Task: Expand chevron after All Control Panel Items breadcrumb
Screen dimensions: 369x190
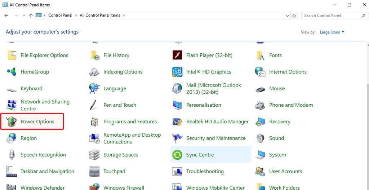Action: [124, 15]
